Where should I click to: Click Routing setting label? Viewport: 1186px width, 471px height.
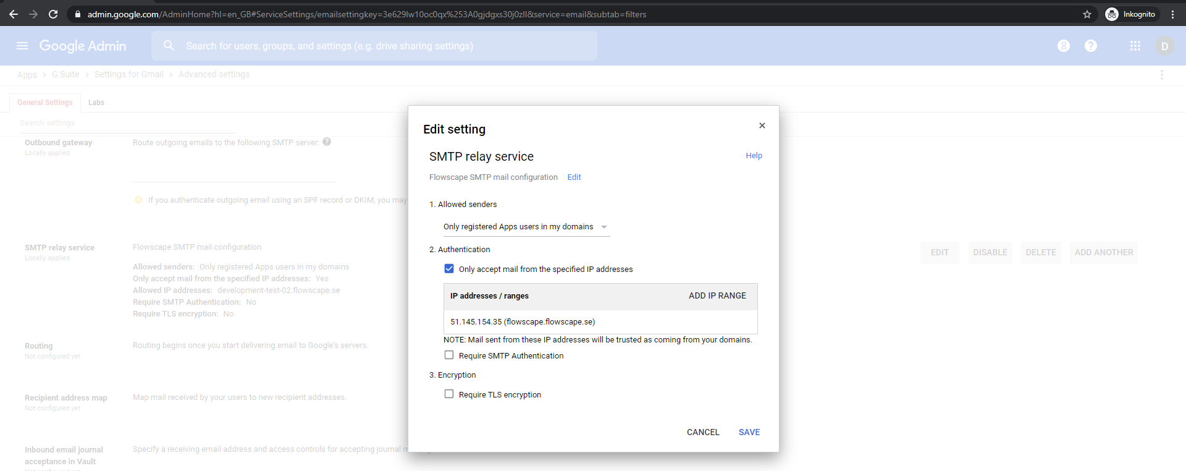(x=38, y=346)
